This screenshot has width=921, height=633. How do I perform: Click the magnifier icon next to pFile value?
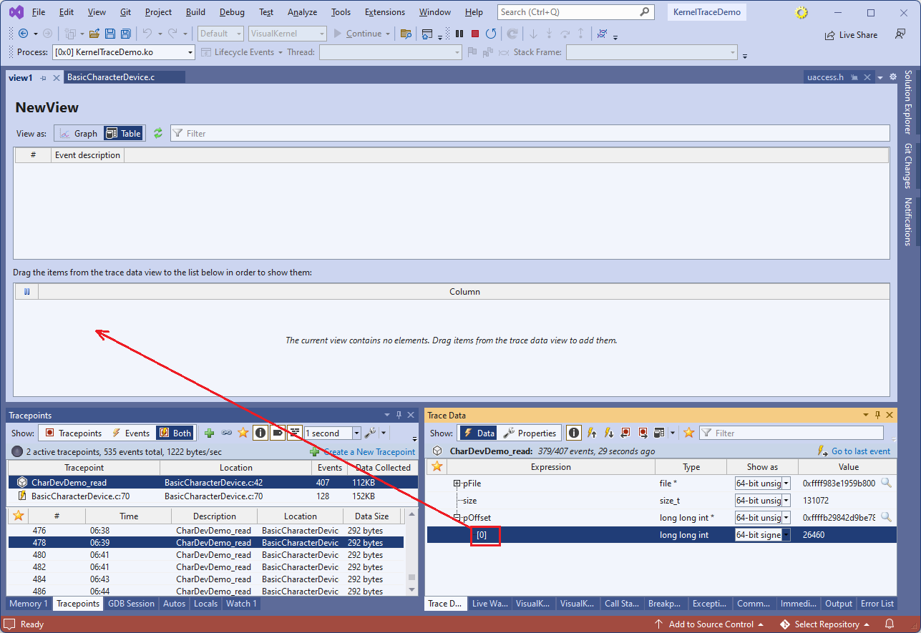(x=886, y=483)
